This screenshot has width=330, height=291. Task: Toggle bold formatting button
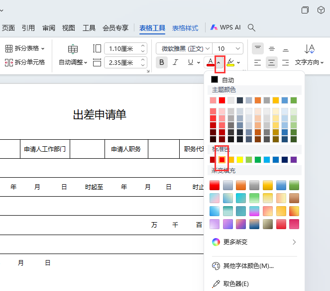[x=162, y=62]
